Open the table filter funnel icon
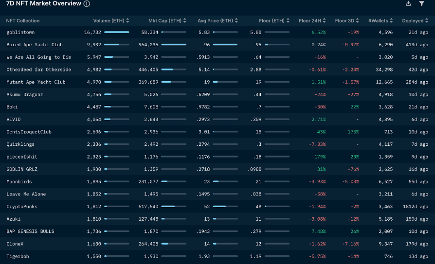The height and width of the screenshot is (264, 435). click(421, 3)
